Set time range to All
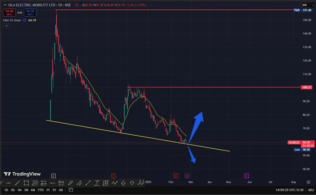The width and height of the screenshot is (316, 195). click(x=61, y=190)
